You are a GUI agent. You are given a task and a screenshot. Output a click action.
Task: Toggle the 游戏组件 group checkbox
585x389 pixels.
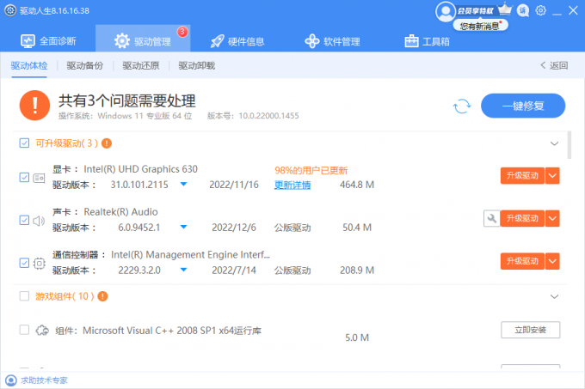point(24,295)
